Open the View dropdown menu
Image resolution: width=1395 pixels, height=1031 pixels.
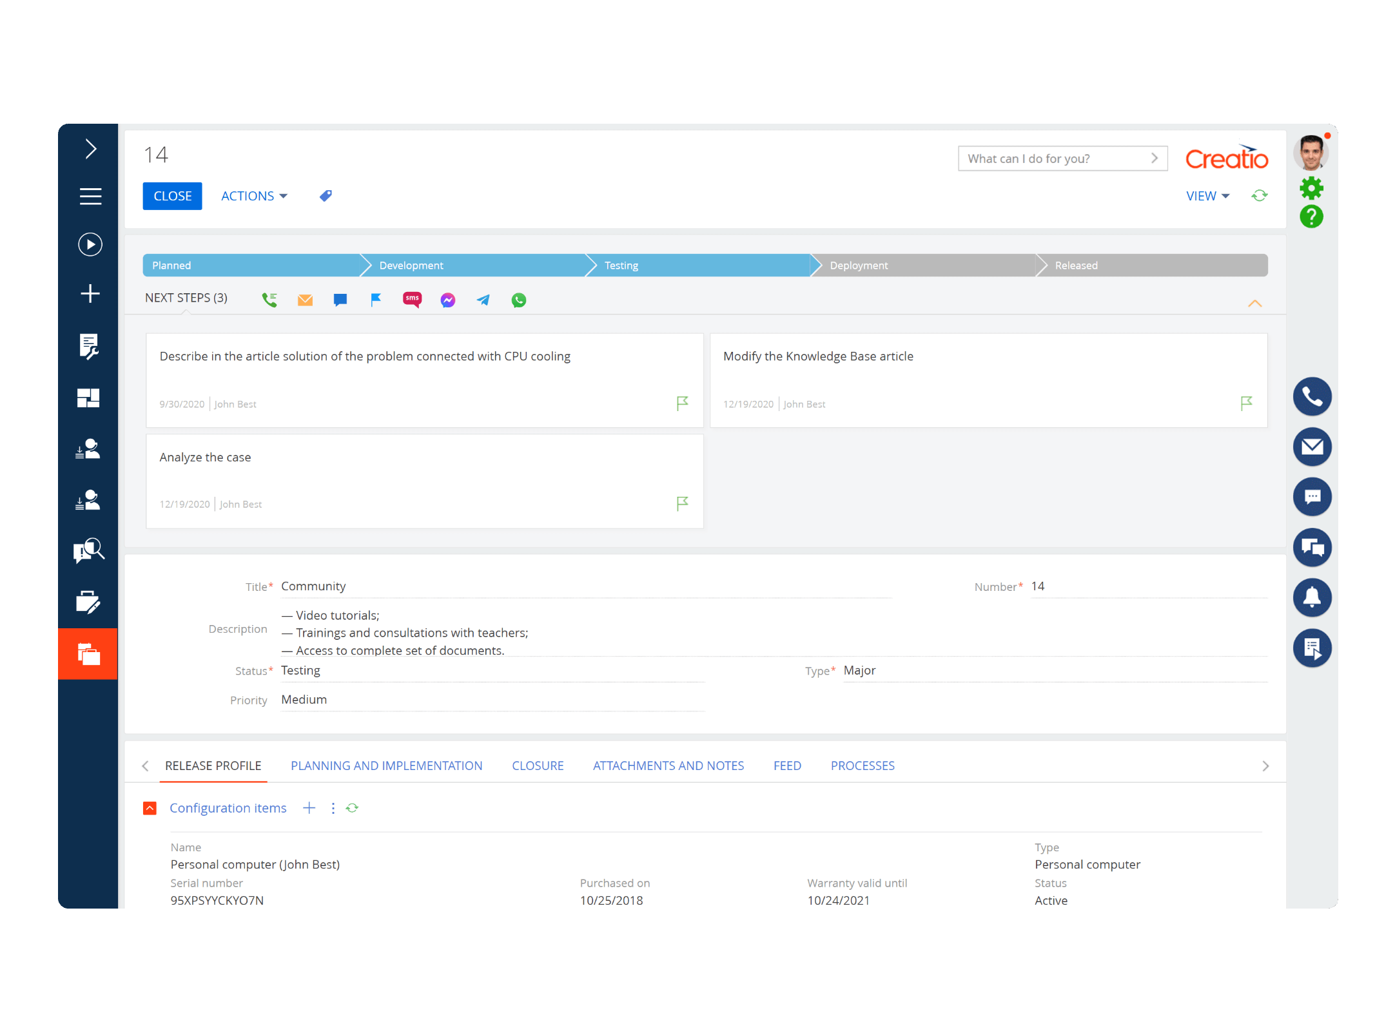coord(1206,196)
